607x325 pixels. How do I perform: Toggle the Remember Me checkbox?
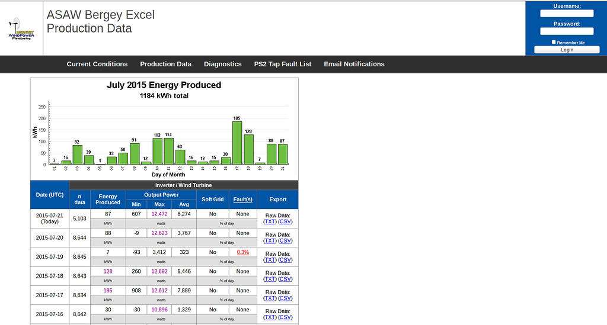tap(554, 42)
